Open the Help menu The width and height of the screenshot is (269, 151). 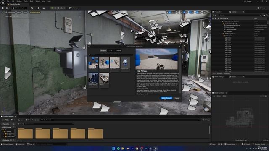click(49, 1)
